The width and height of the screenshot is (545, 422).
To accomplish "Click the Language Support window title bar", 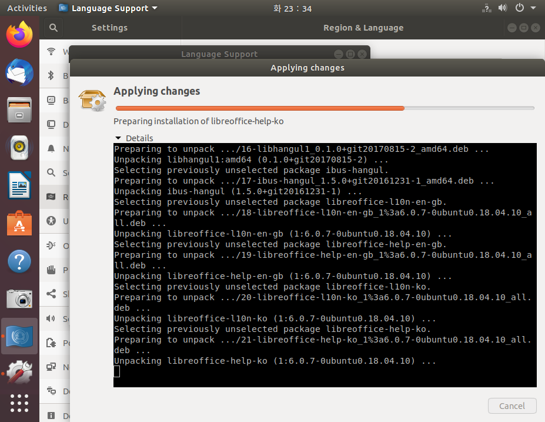I will tap(219, 54).
